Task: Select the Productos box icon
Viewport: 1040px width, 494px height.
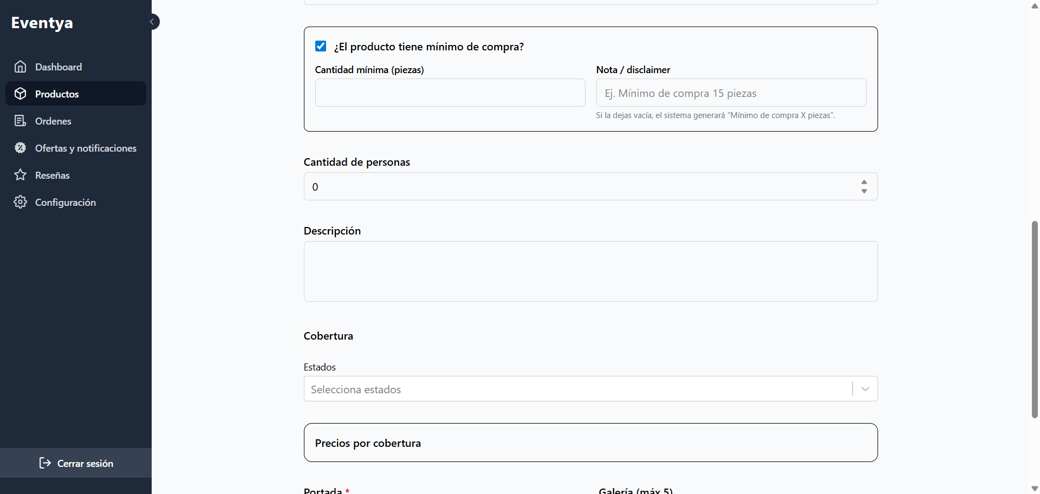Action: pyautogui.click(x=20, y=93)
